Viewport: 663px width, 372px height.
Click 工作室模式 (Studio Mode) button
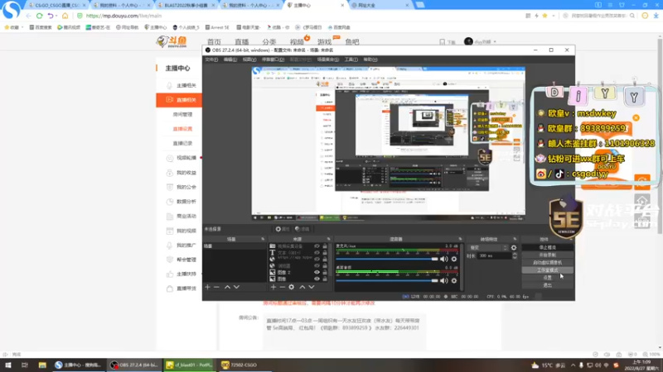pyautogui.click(x=548, y=270)
